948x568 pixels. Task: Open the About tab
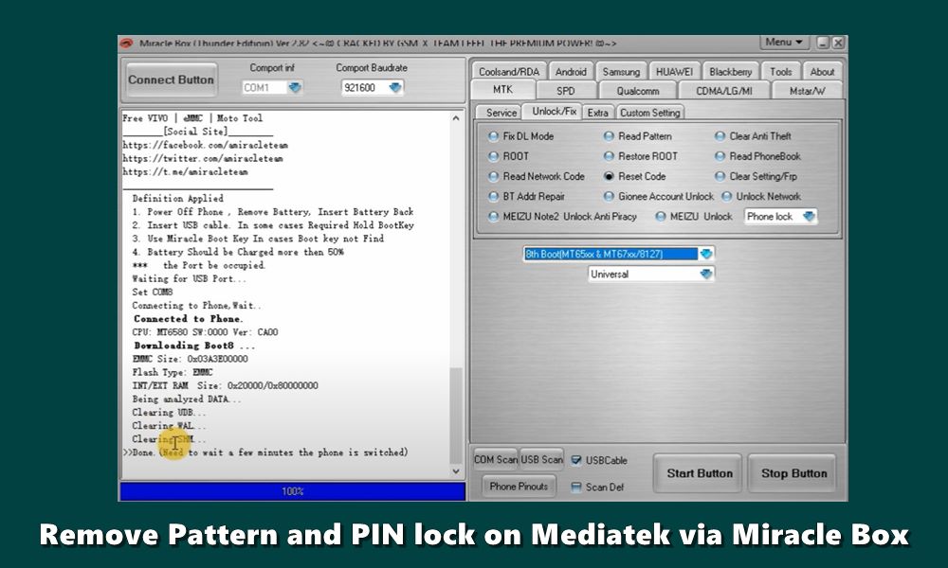[822, 72]
